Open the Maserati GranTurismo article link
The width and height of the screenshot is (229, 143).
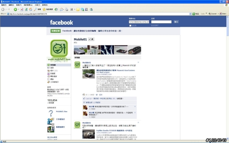click(x=116, y=71)
